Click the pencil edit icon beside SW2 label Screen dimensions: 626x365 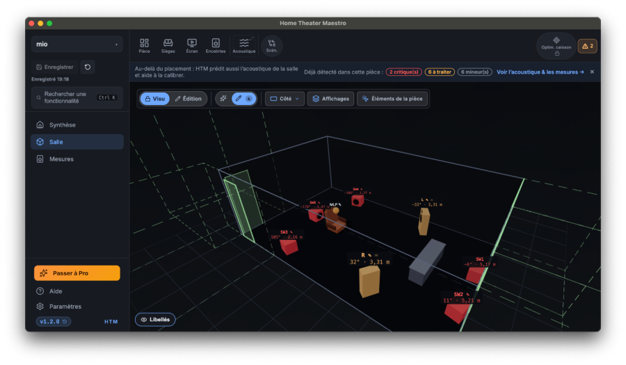[x=467, y=294]
